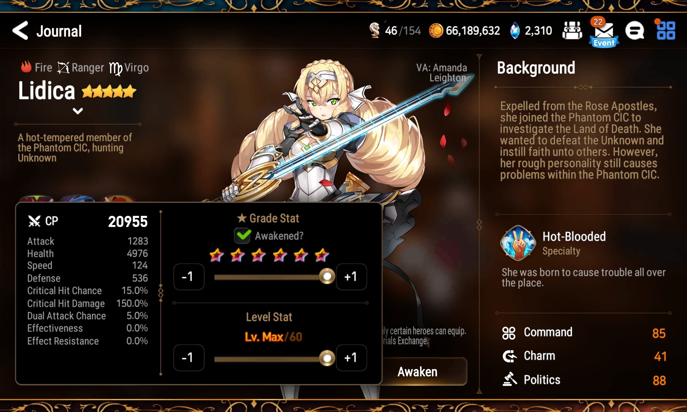Expand the chevron under Lidica name
Screen dimensions: 687x412
78,111
